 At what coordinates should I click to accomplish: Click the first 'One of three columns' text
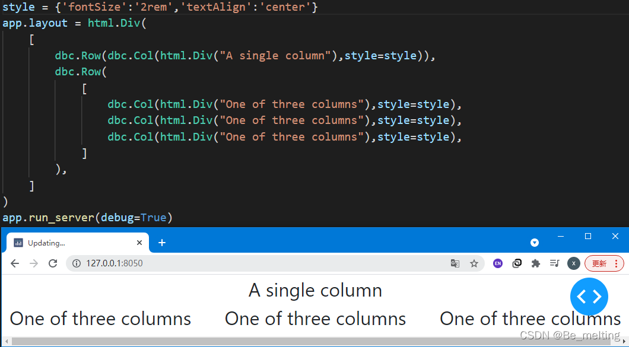[x=100, y=319]
